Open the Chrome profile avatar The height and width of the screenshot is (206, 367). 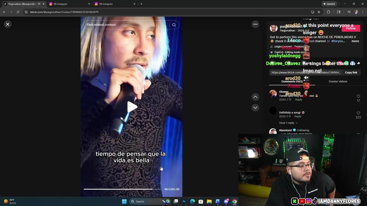pyautogui.click(x=356, y=12)
